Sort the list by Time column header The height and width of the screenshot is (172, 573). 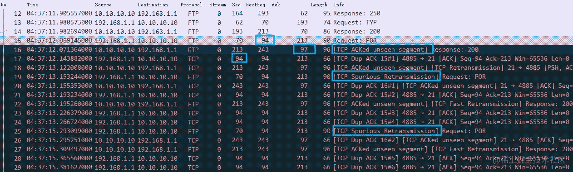point(33,5)
